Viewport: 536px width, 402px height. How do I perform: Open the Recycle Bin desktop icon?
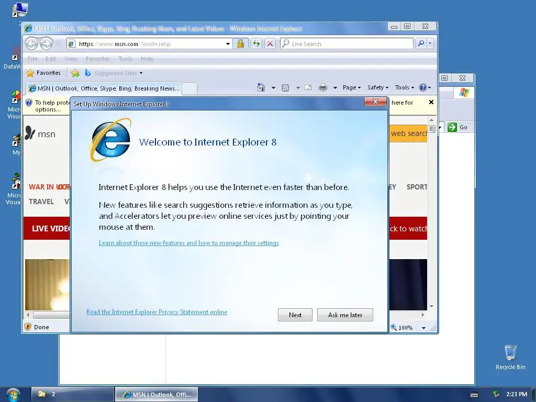click(510, 357)
